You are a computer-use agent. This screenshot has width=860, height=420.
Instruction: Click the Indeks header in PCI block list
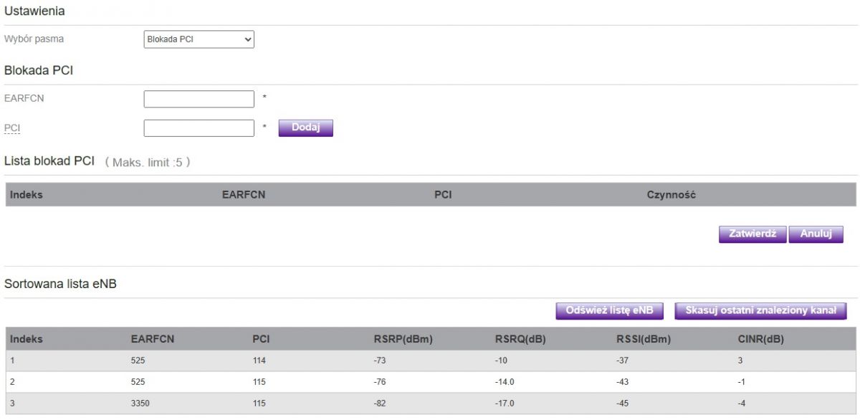(27, 195)
